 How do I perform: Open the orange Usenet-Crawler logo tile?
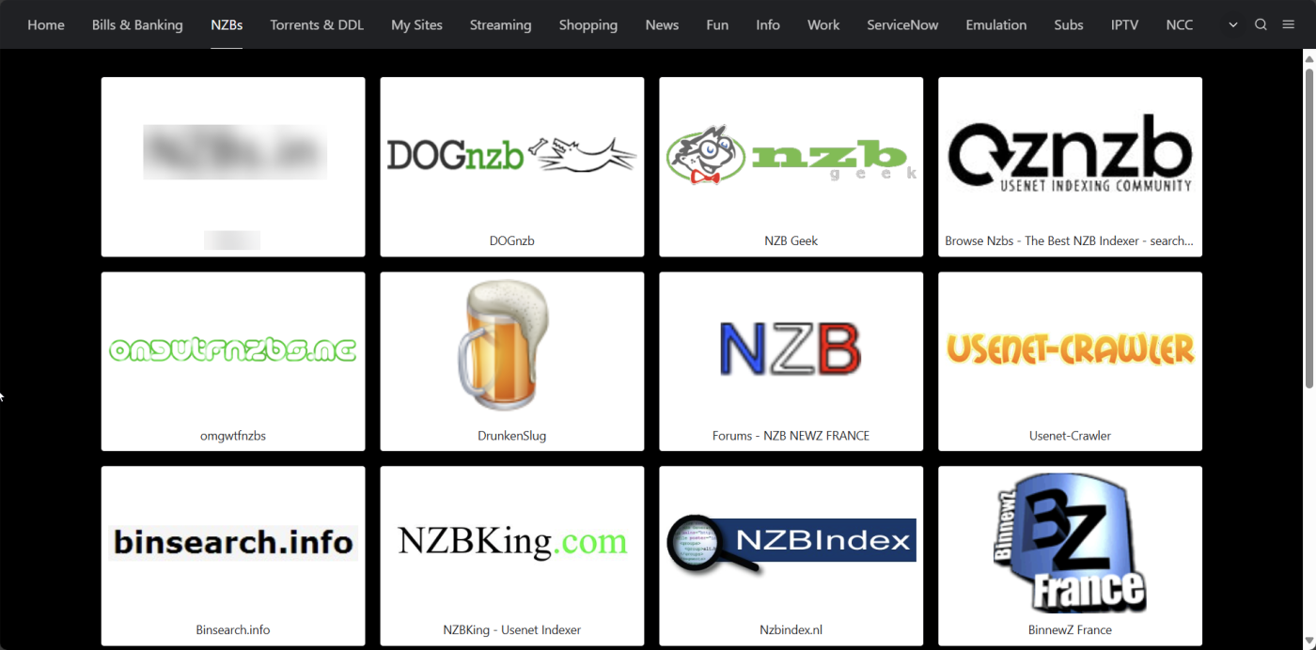pos(1071,348)
